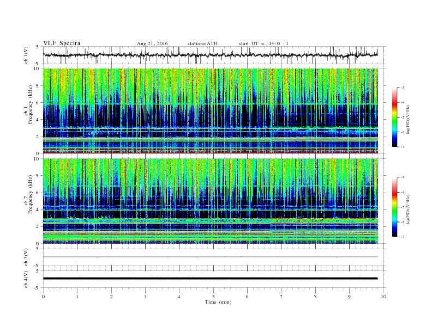Screen dimensions: 432x333
Task: Click the "9" tick on the time axis
Action: [349, 297]
